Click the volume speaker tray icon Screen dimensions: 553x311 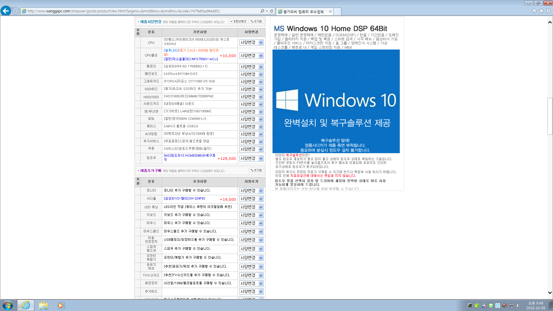[x=518, y=306]
